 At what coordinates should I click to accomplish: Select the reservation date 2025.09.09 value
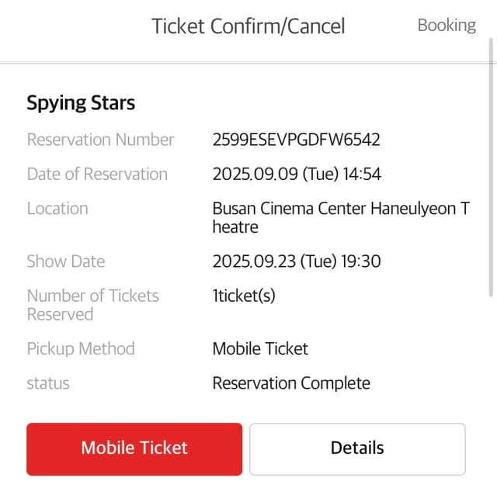pyautogui.click(x=297, y=174)
